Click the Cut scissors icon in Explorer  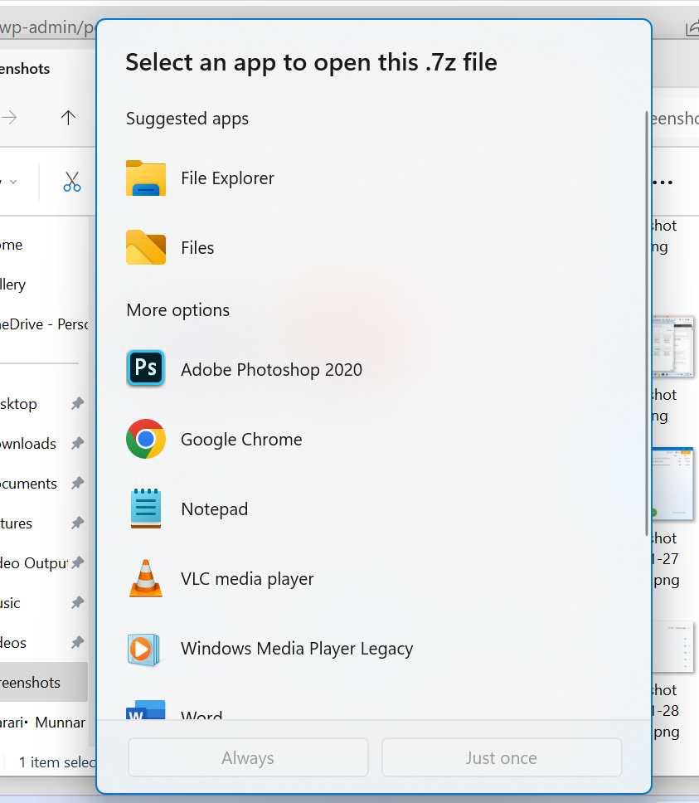pos(71,182)
